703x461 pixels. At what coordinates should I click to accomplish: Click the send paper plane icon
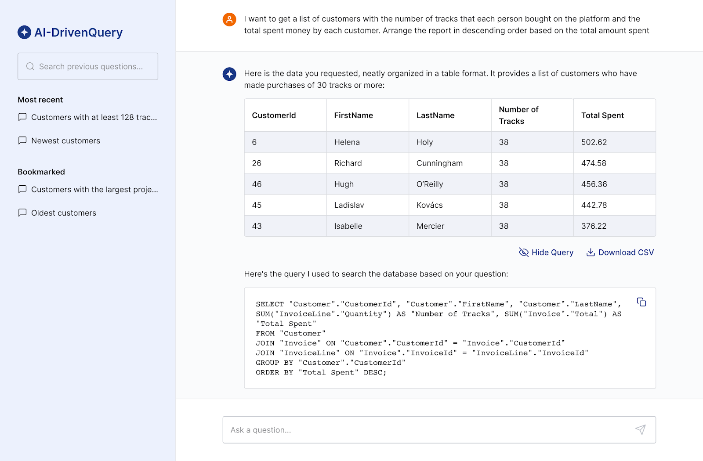[641, 429]
